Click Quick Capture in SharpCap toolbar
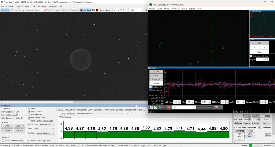 coord(33,10)
